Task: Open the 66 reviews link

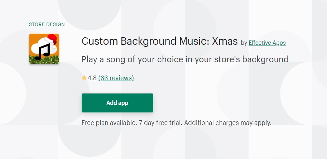Action: click(x=116, y=78)
